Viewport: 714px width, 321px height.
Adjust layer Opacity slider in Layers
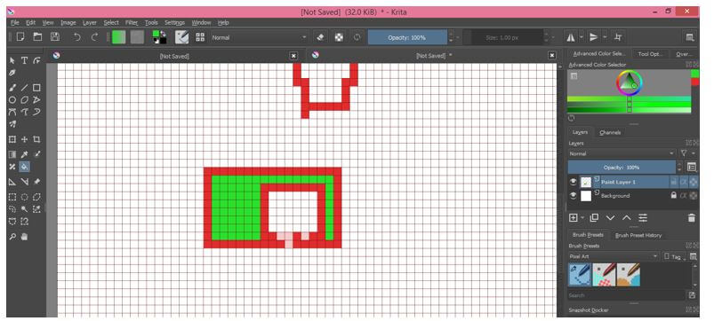tap(622, 167)
